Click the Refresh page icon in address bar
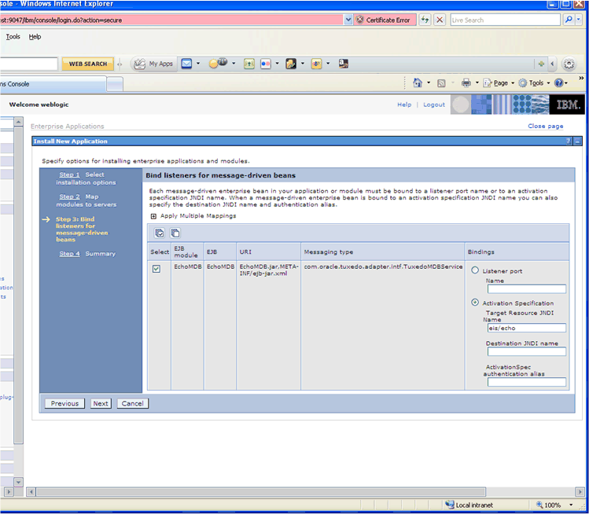 pyautogui.click(x=425, y=20)
